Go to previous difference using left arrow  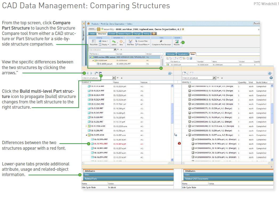coord(88,73)
